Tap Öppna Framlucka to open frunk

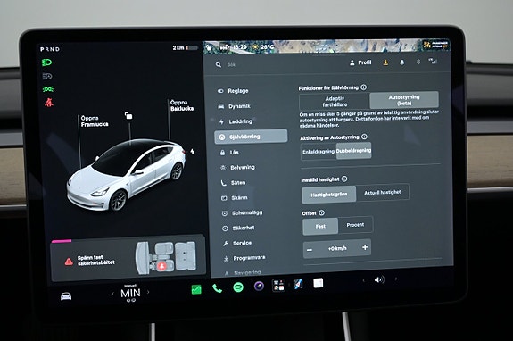tap(95, 121)
